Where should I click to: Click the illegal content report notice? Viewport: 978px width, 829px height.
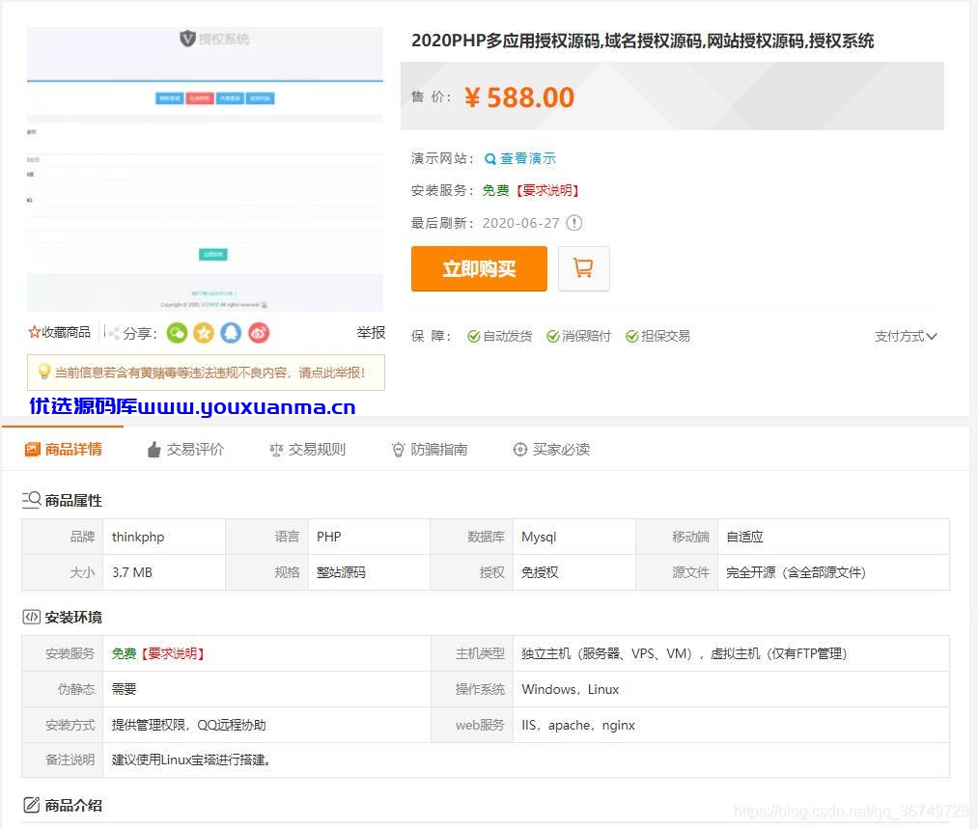(206, 373)
